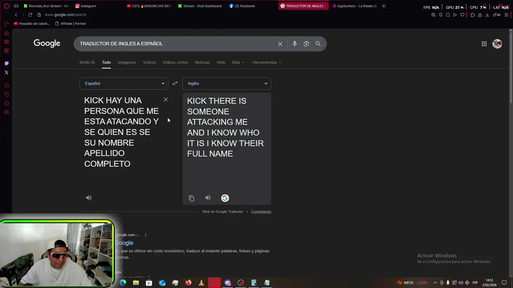This screenshot has height=288, width=513.
Task: Focus the Spanish source text area
Action: (121, 132)
